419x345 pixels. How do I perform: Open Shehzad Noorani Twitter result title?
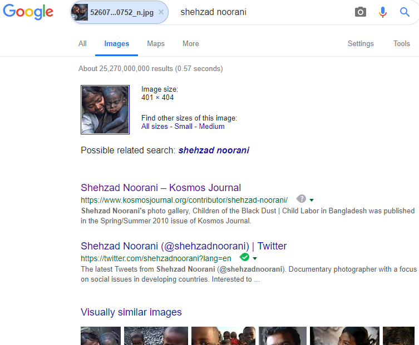(184, 246)
